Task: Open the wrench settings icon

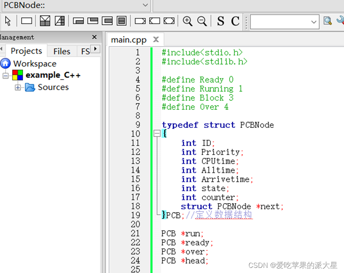Action: [340, 20]
